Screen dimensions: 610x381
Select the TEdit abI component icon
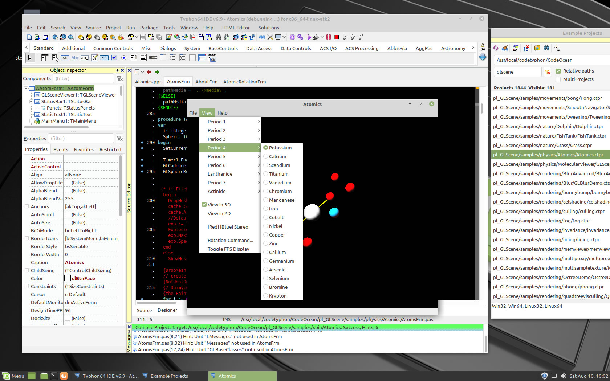click(x=85, y=58)
